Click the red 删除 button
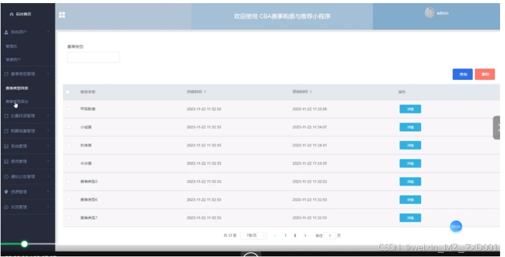The width and height of the screenshot is (505, 257). (x=485, y=74)
